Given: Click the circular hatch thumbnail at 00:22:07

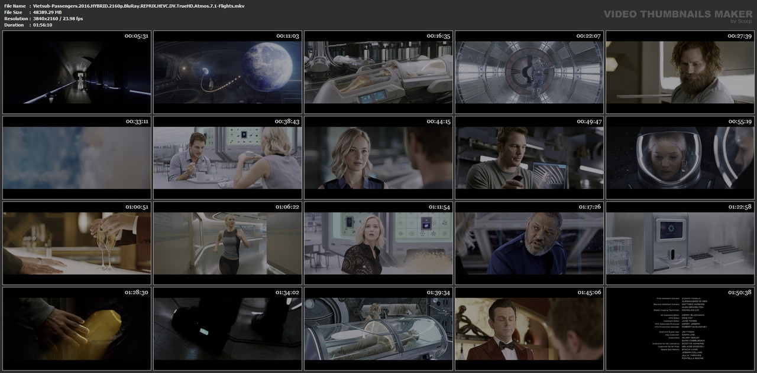Looking at the screenshot, I should pos(529,72).
